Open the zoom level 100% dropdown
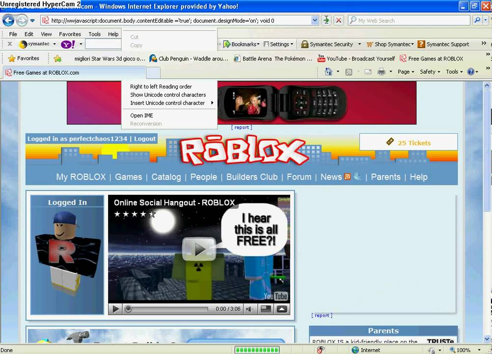 click(479, 350)
